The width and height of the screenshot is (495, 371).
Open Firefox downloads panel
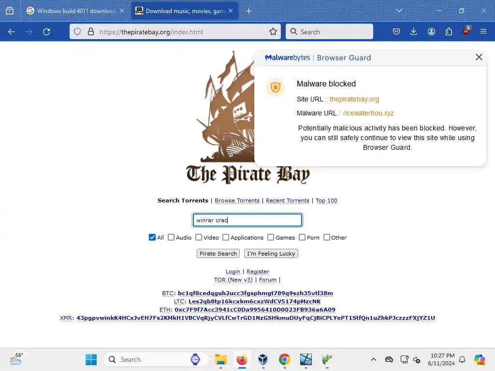[414, 31]
